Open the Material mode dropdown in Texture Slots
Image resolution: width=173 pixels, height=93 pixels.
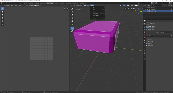166,32
